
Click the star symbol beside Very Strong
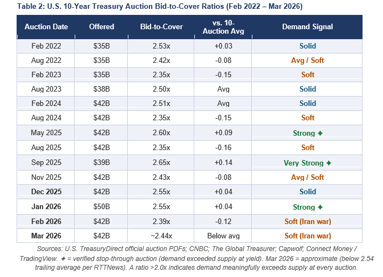[x=329, y=163]
